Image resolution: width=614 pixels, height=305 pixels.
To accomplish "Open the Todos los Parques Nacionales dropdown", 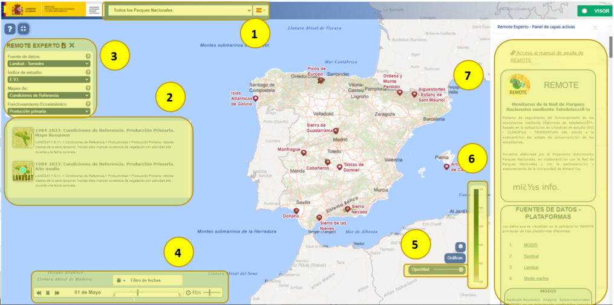I will point(180,10).
